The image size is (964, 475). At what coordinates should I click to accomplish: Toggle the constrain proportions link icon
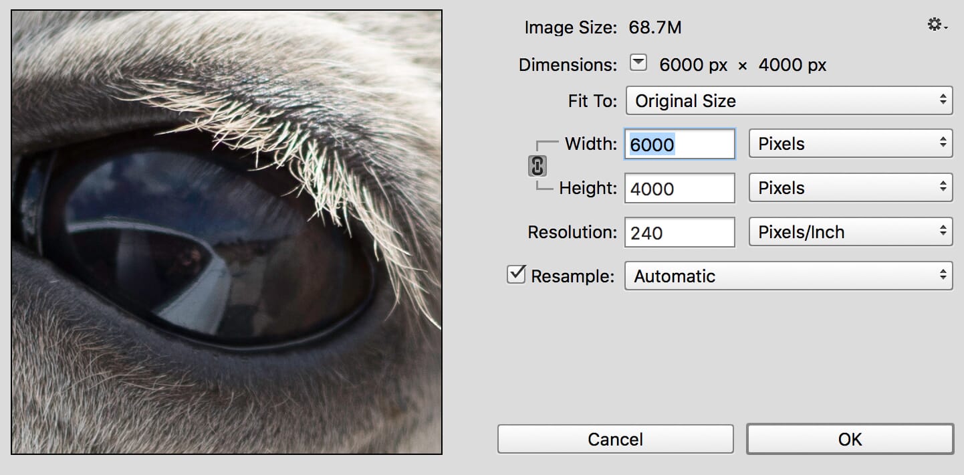[537, 166]
